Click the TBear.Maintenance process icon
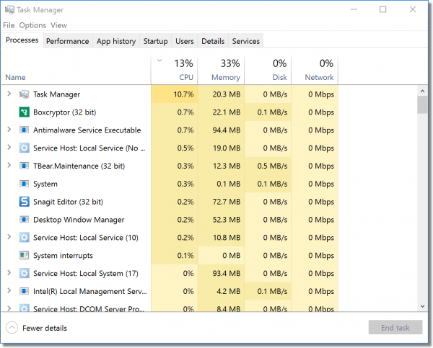433x348 pixels. [x=24, y=166]
